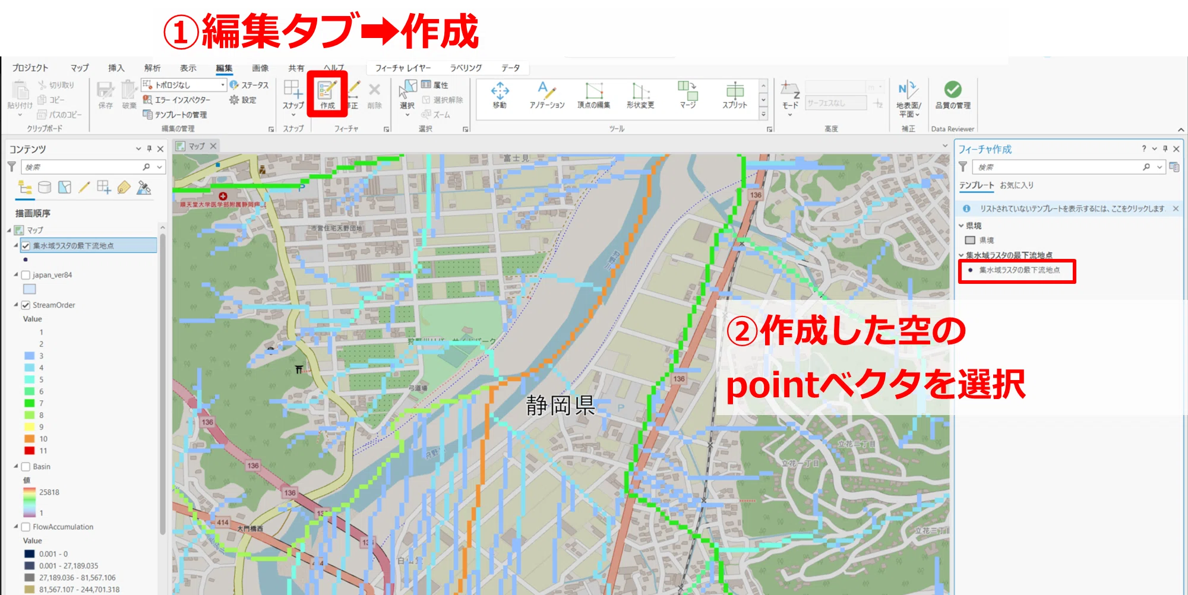
Task: Switch to お気に入り tab in フィーチャ作成
Action: pyautogui.click(x=1016, y=185)
